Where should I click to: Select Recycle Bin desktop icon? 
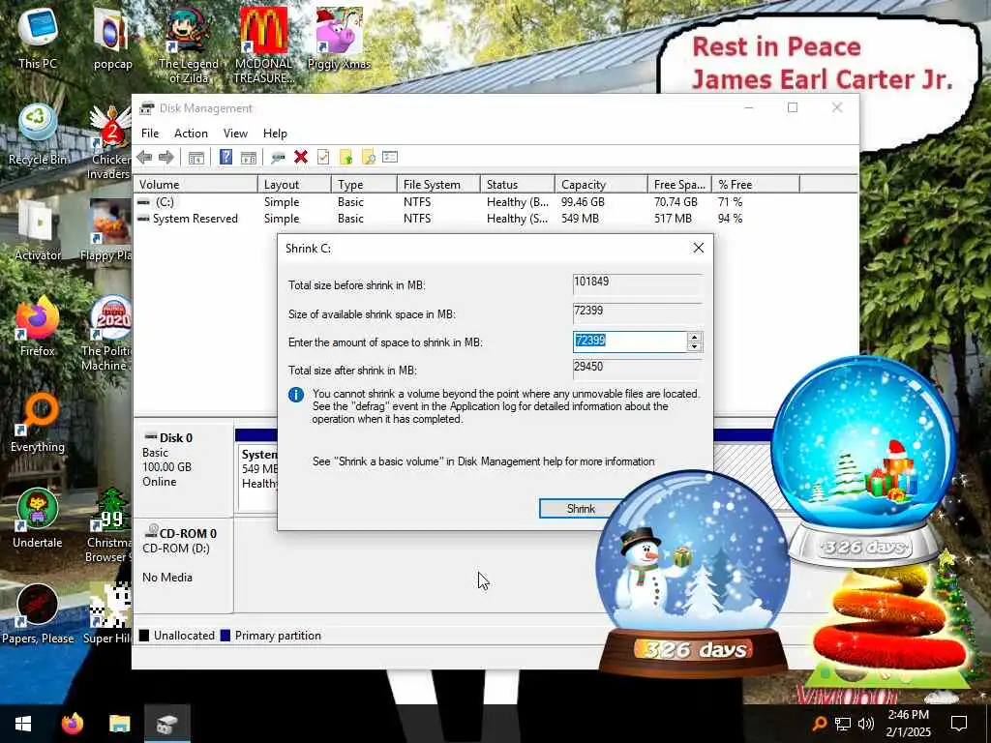(x=38, y=135)
